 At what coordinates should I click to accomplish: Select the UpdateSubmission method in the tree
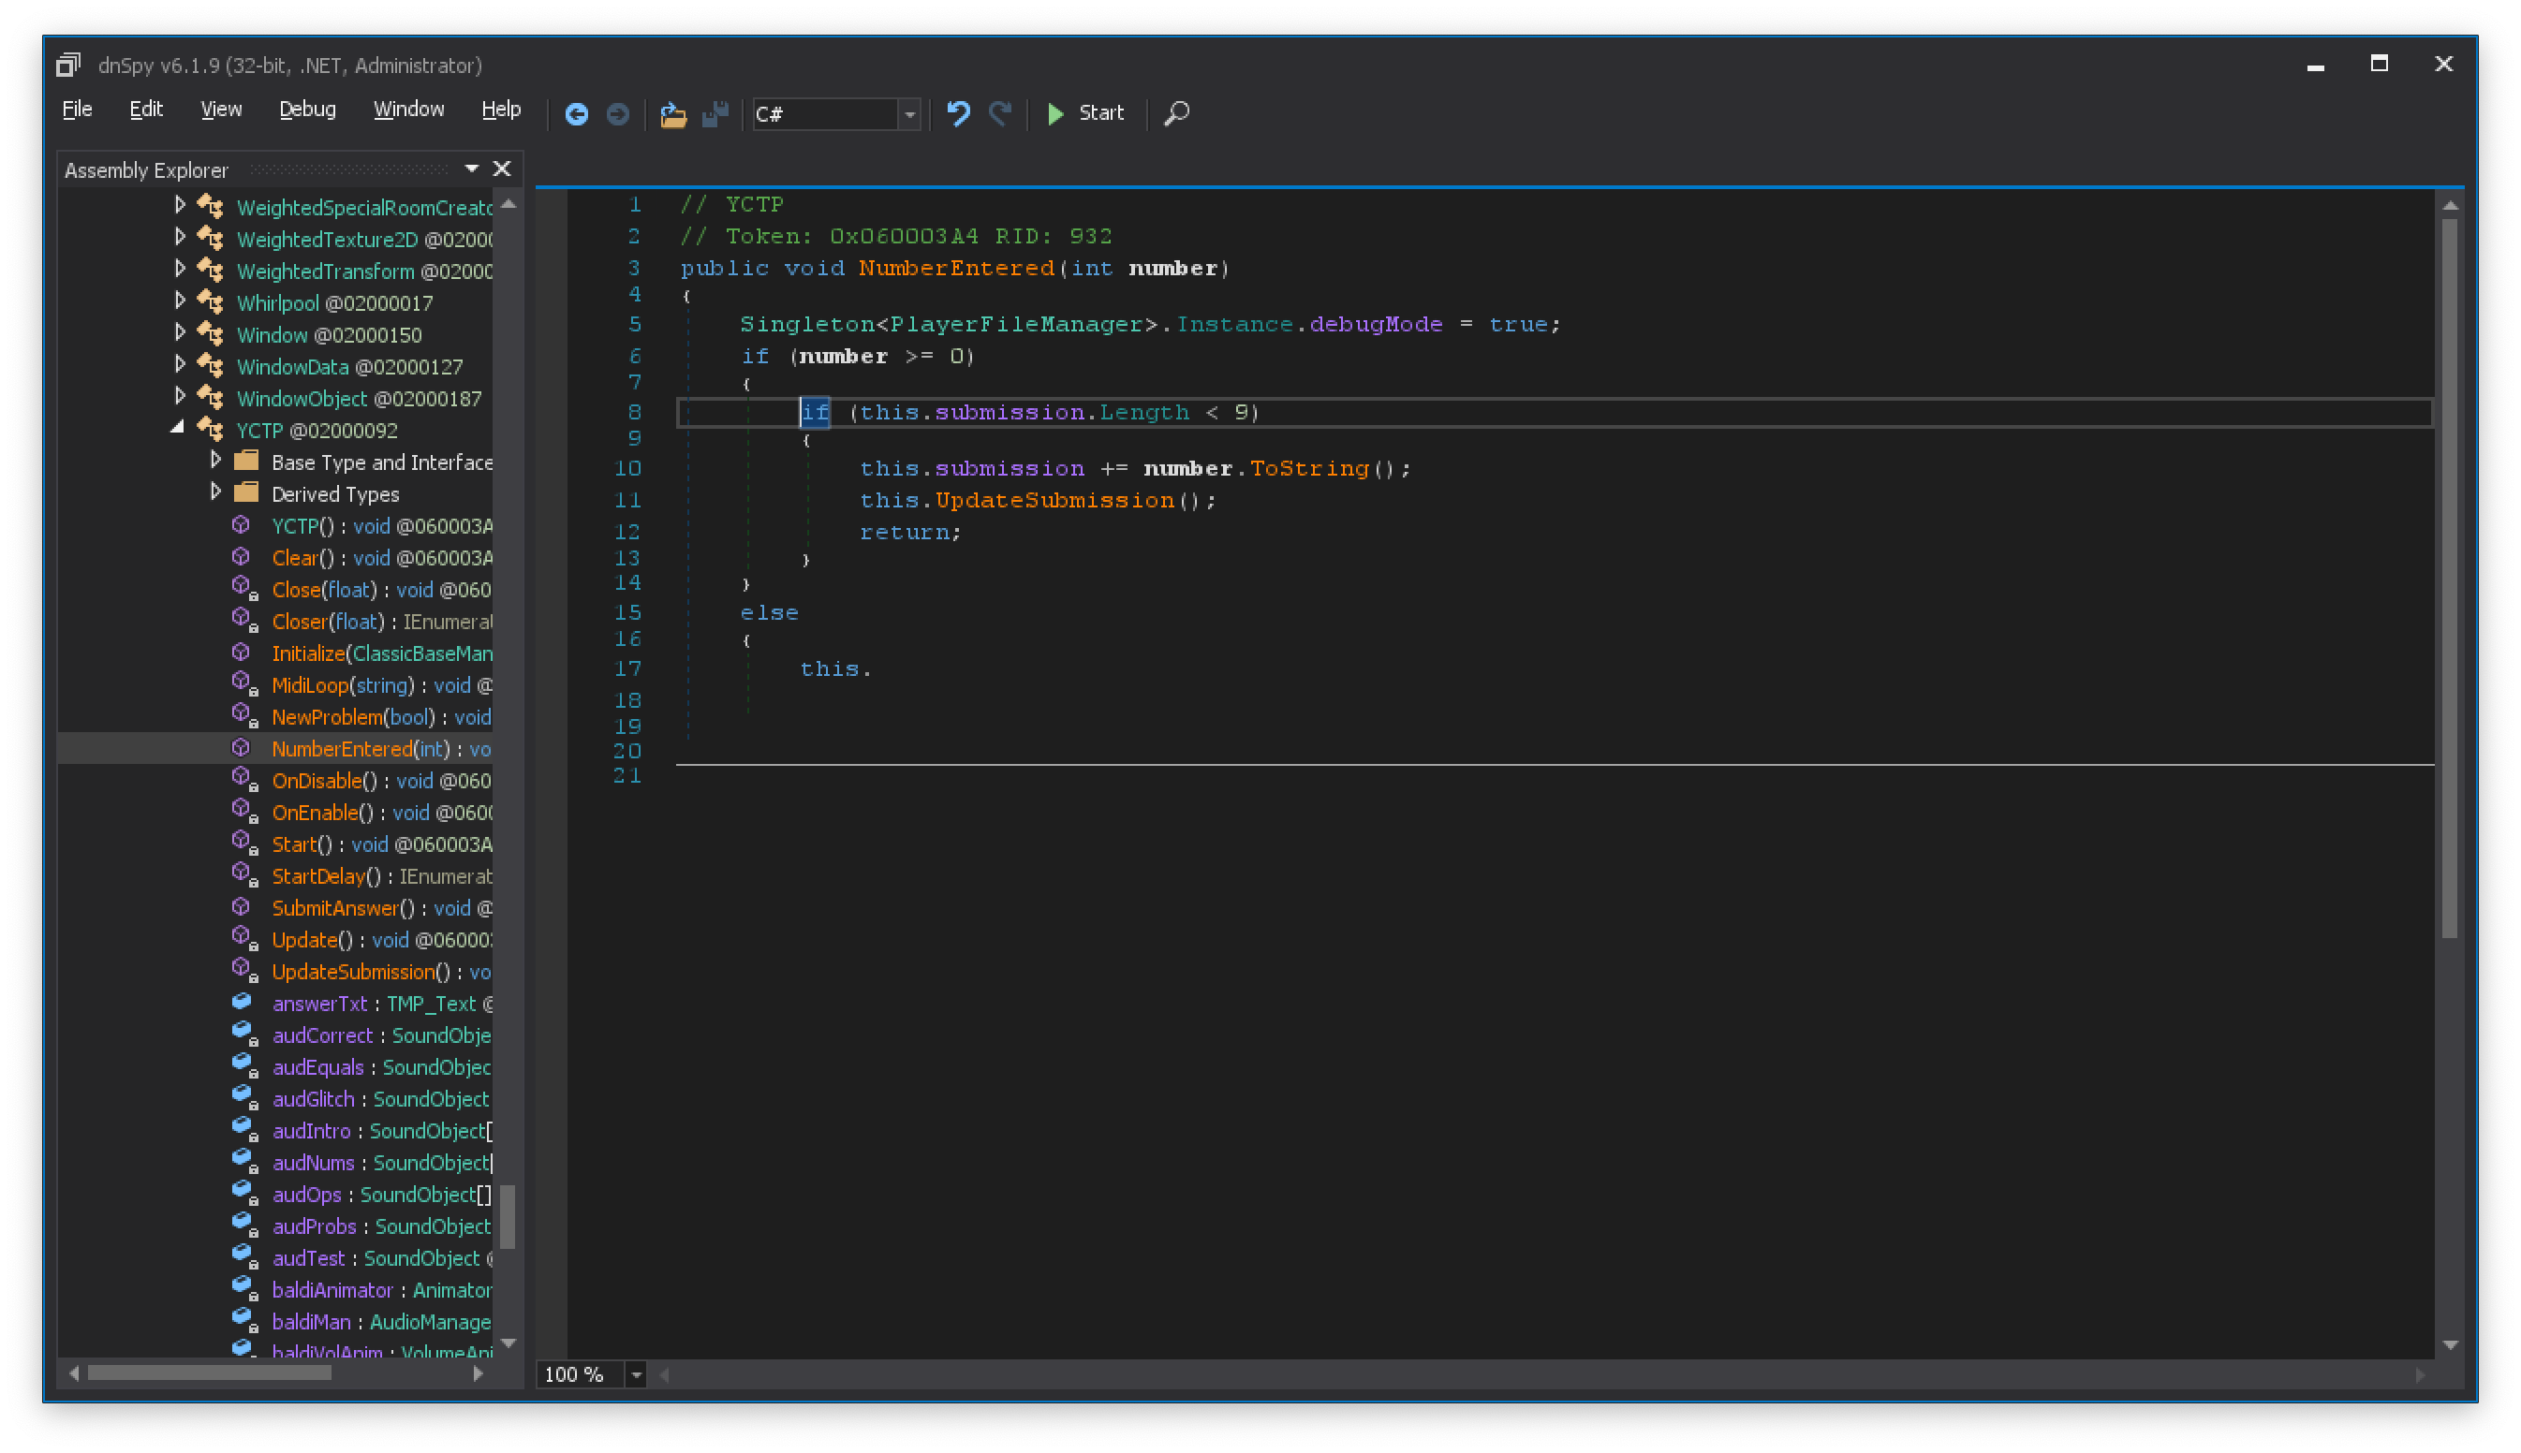click(354, 971)
